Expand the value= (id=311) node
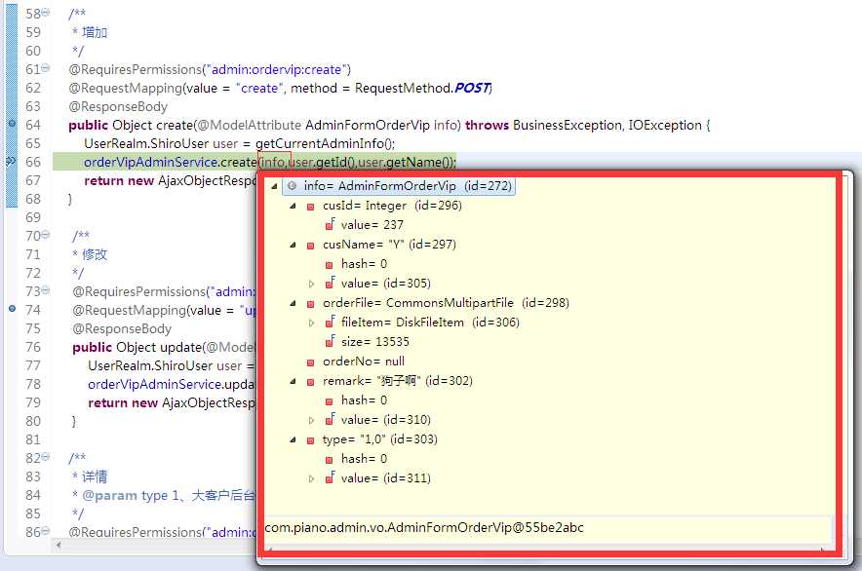 (311, 478)
